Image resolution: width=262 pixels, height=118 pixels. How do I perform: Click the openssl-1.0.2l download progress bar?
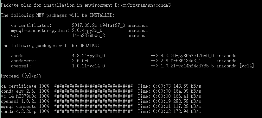click(93, 101)
